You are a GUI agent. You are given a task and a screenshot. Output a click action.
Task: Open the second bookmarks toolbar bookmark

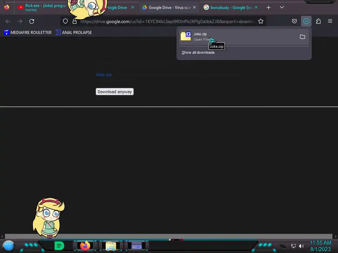[x=74, y=33]
